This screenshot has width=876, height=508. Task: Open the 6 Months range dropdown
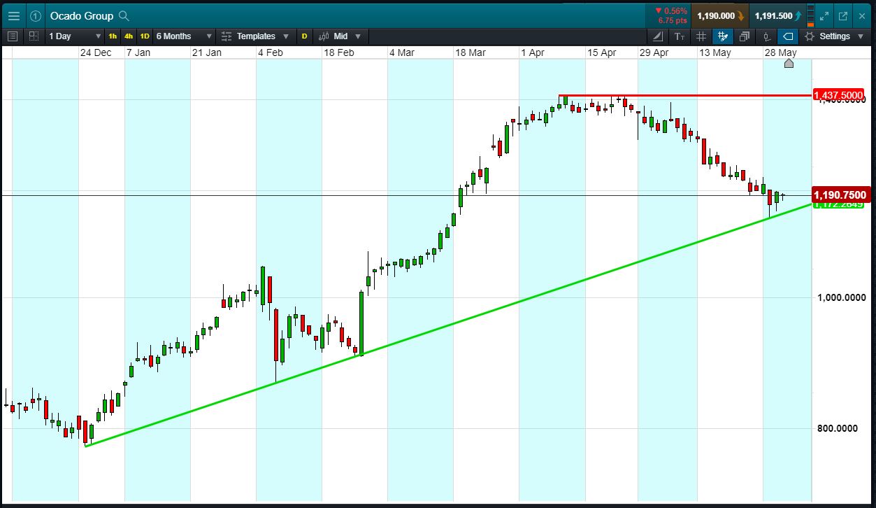click(x=184, y=36)
